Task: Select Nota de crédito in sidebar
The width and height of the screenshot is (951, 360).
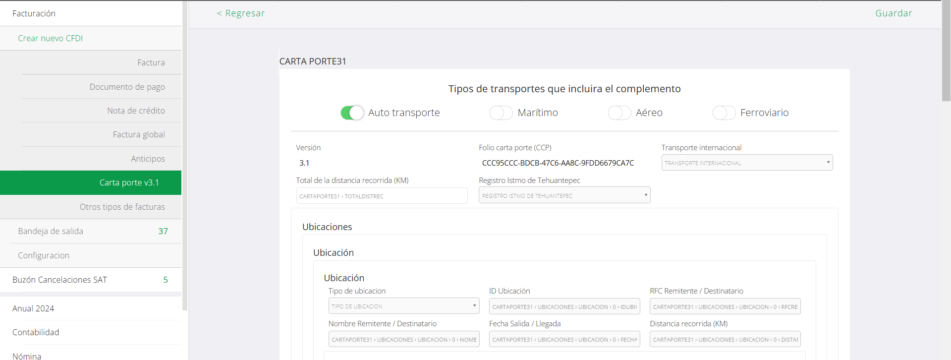Action: 136,111
